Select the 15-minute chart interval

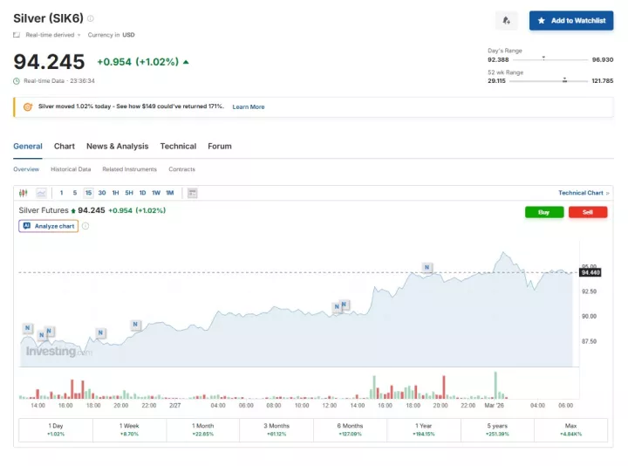point(88,193)
